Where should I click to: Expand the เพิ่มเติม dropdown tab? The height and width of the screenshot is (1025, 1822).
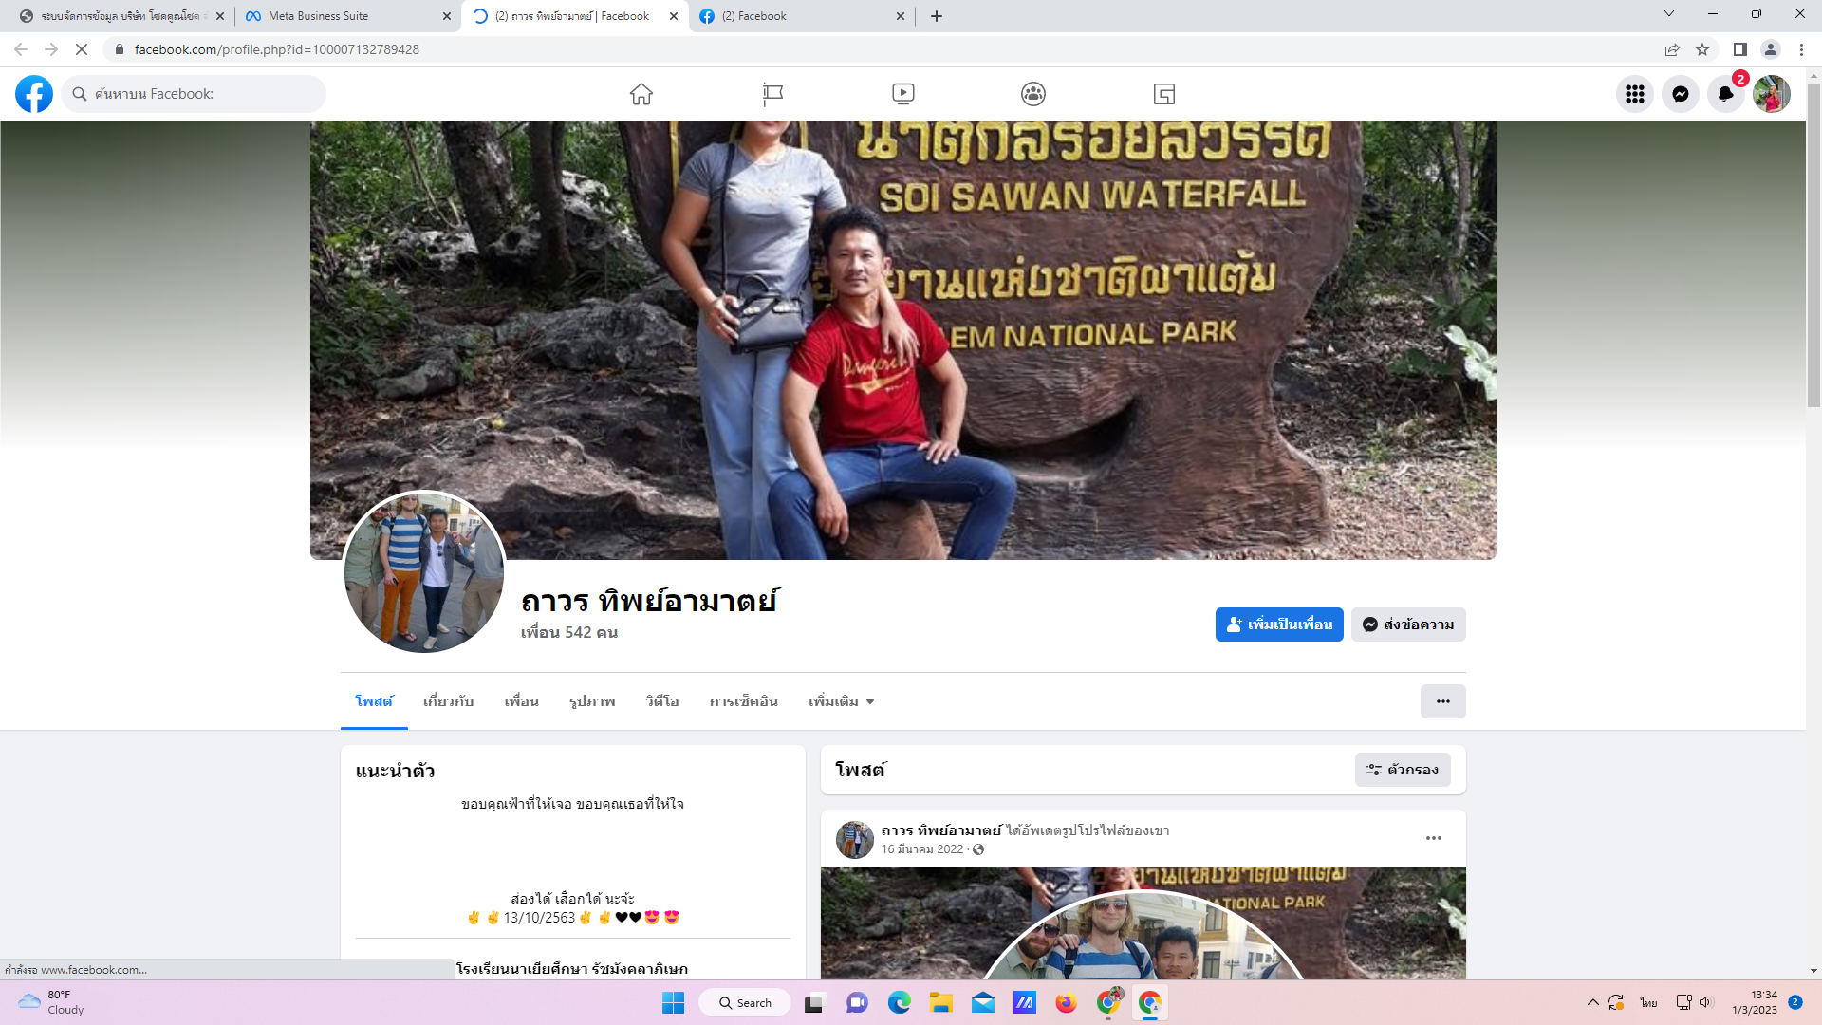841,701
